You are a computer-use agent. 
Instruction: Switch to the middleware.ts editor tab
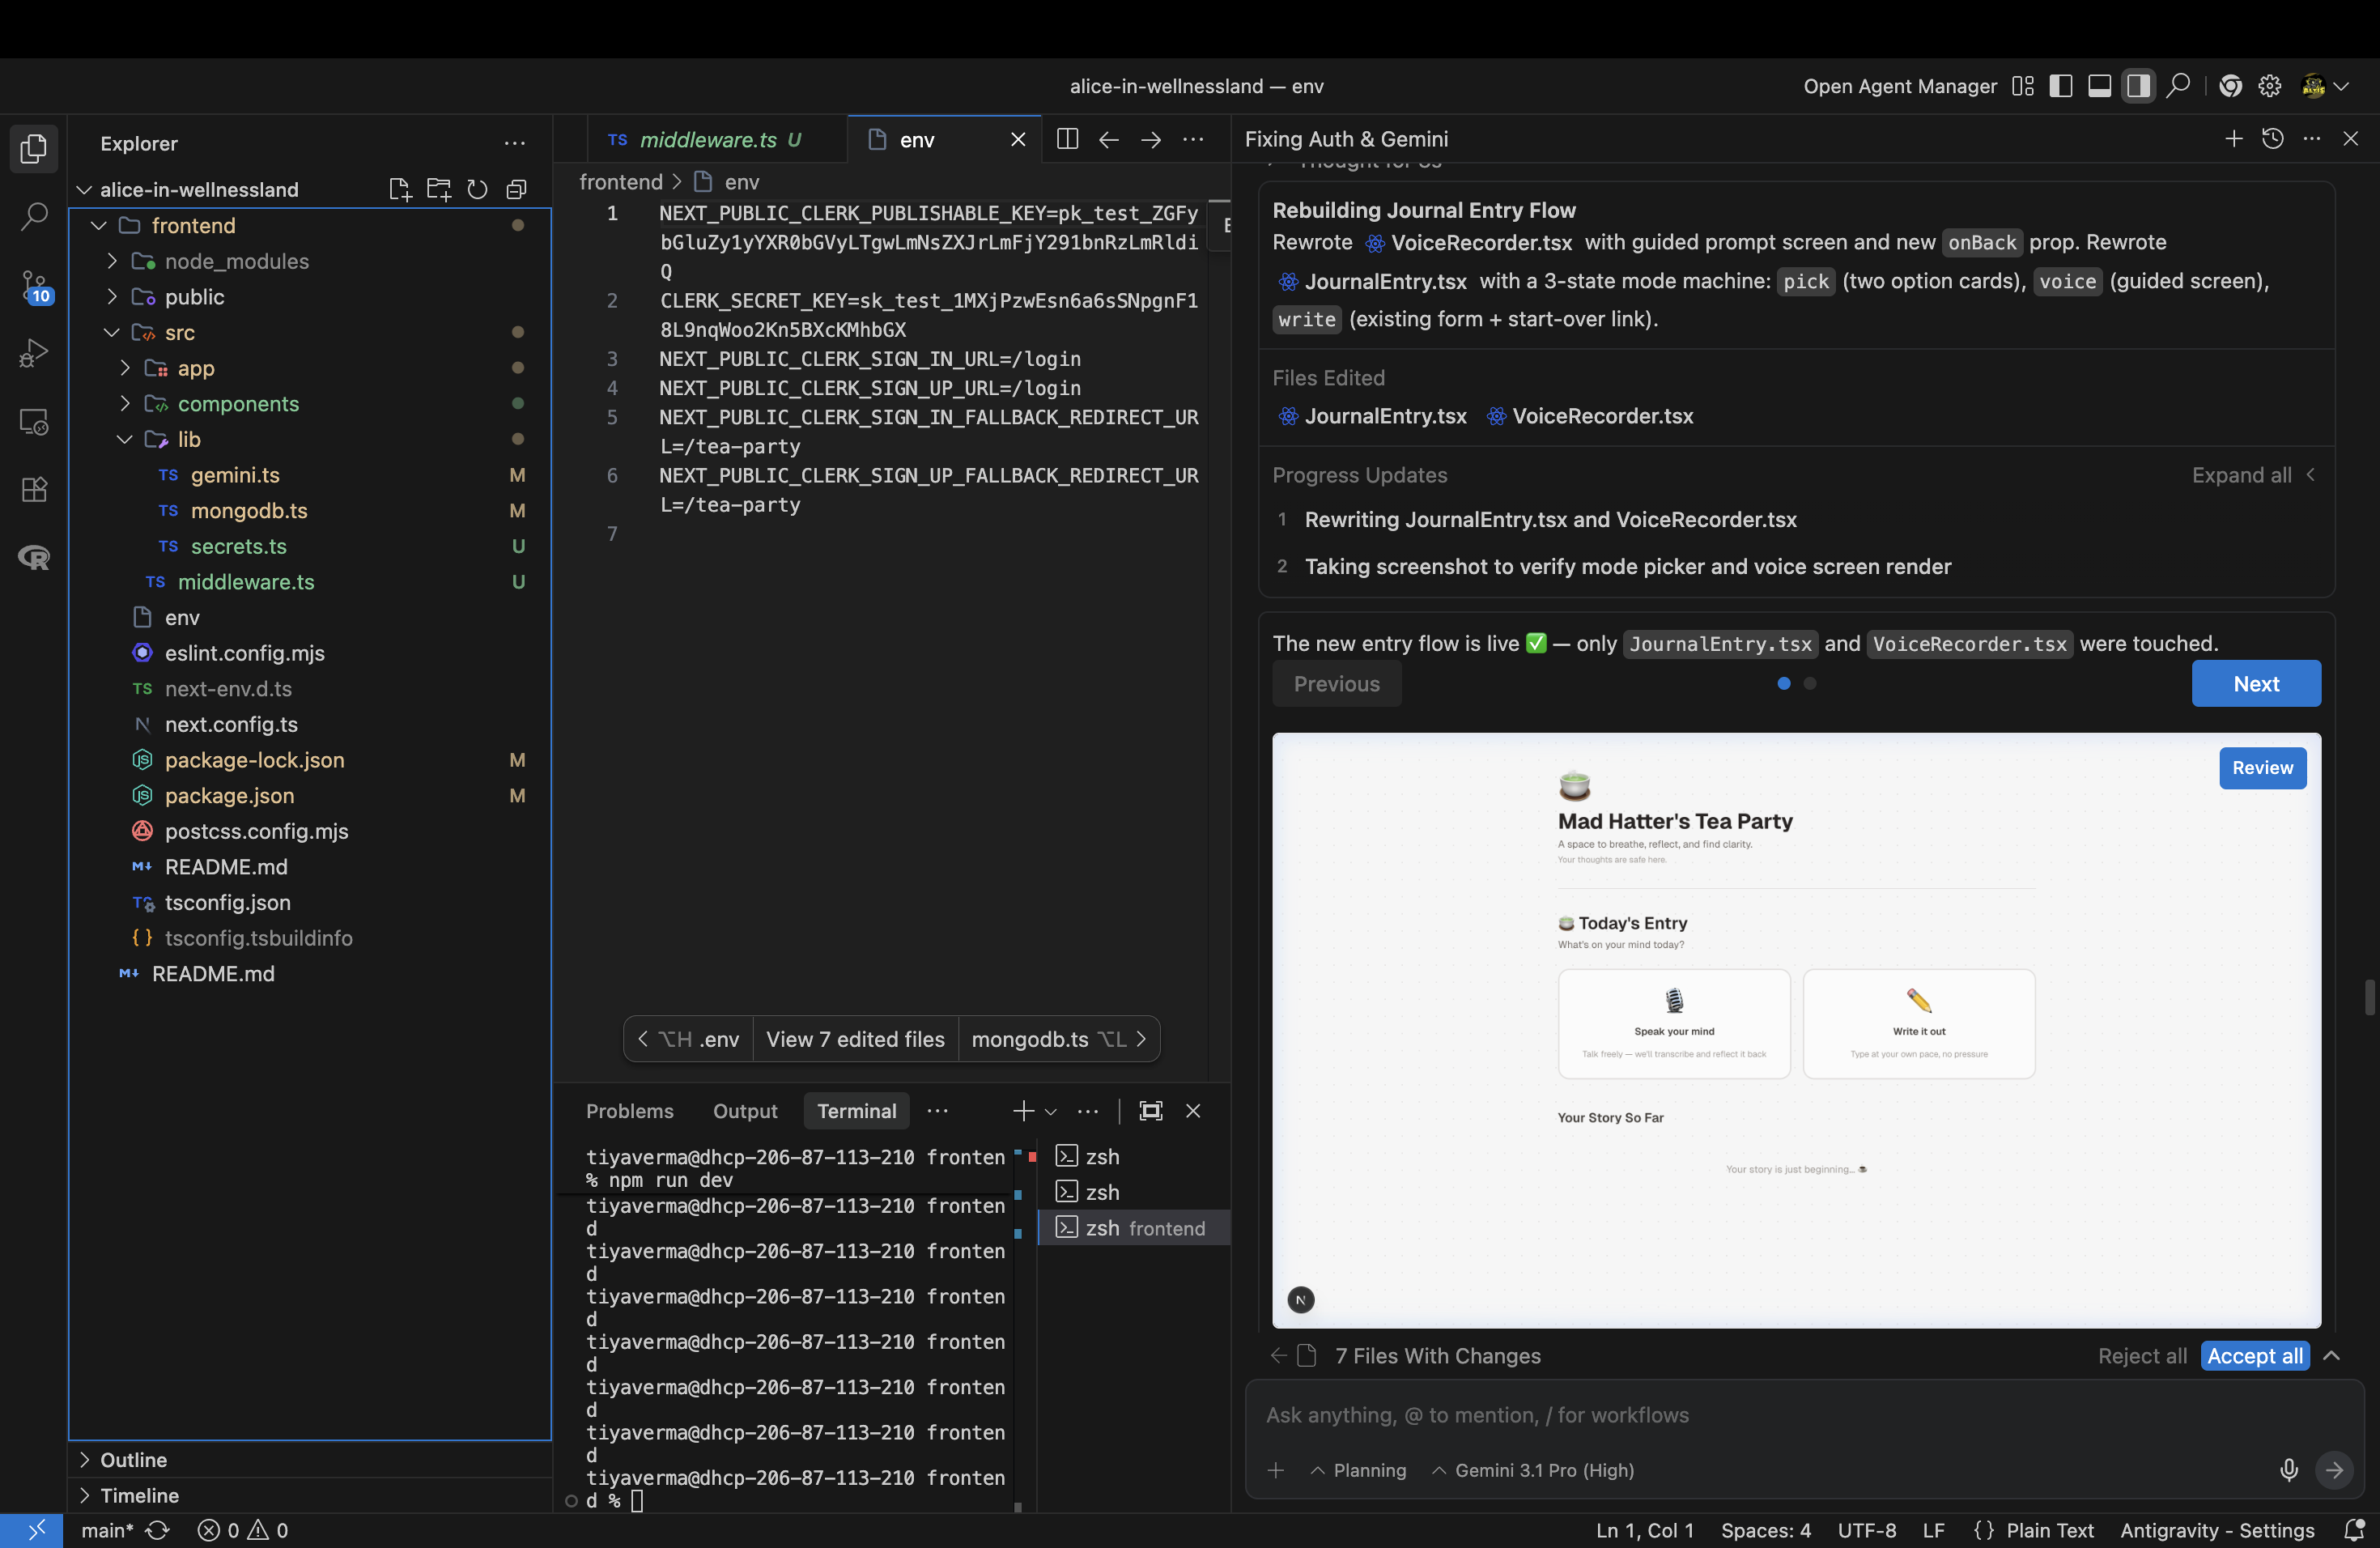tap(707, 139)
